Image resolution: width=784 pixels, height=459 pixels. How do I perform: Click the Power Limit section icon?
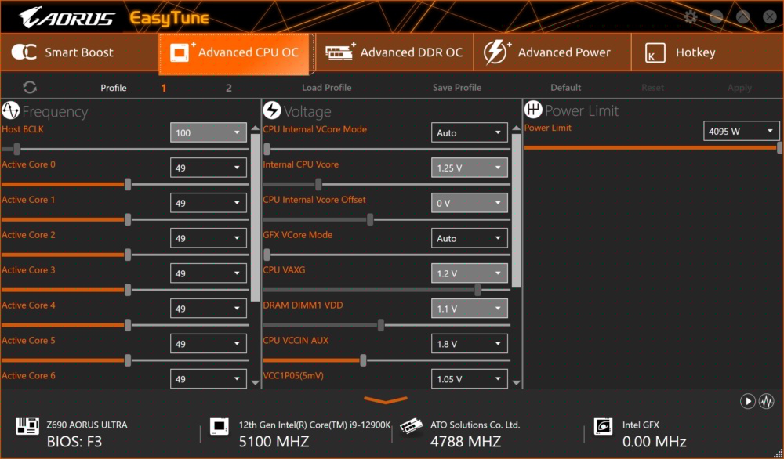[x=533, y=110]
